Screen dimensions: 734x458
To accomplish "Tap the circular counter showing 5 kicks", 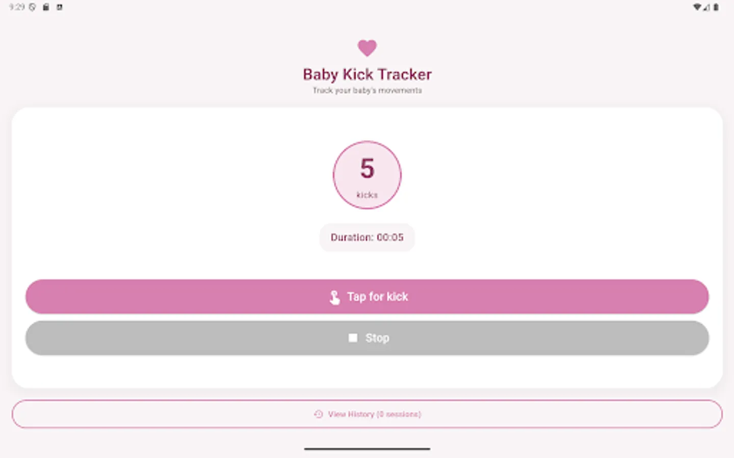I will point(367,175).
